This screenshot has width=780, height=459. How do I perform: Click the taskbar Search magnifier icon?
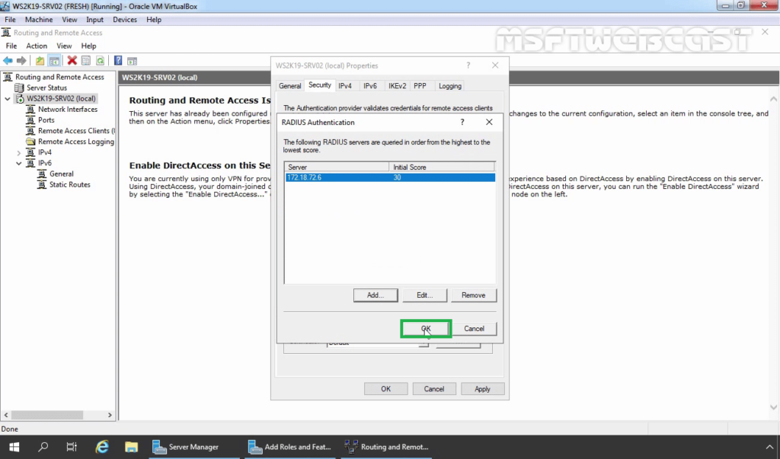43,447
